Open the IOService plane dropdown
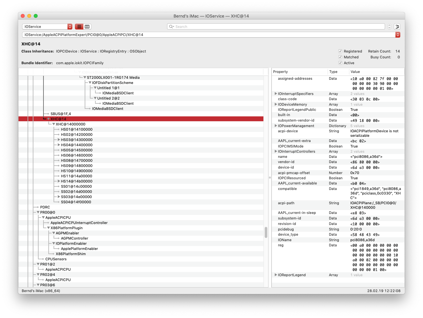The width and height of the screenshot is (423, 318). 47,27
